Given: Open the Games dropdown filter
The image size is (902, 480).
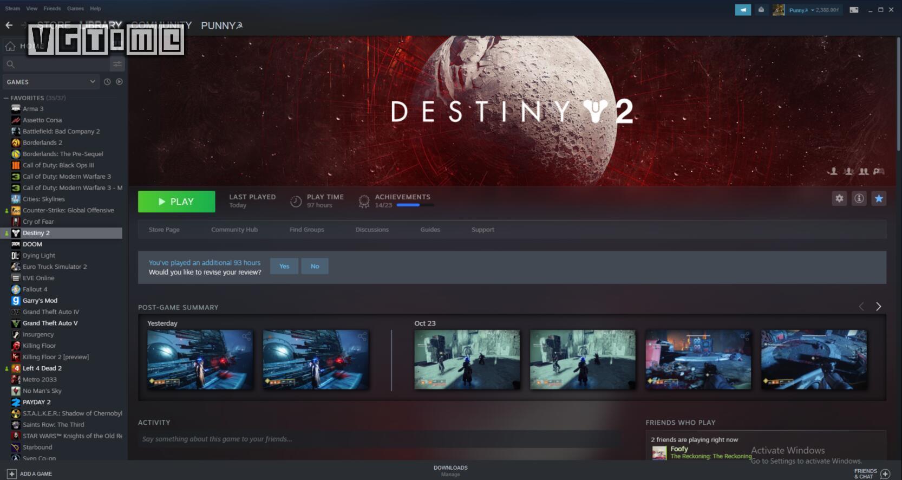Looking at the screenshot, I should pos(50,82).
